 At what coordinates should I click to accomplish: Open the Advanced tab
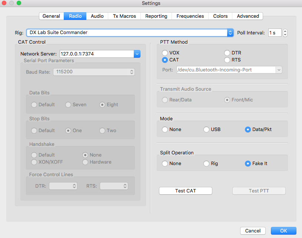tap(248, 16)
